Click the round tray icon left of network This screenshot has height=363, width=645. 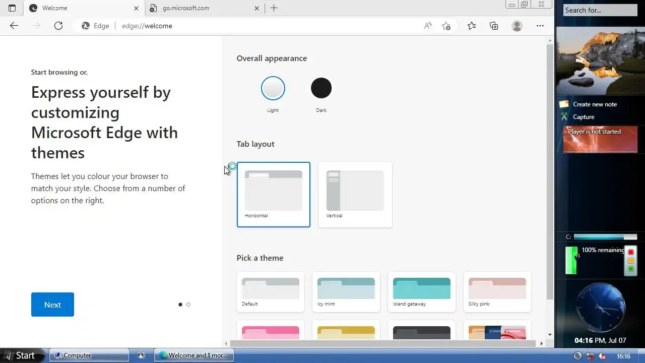pyautogui.click(x=577, y=356)
